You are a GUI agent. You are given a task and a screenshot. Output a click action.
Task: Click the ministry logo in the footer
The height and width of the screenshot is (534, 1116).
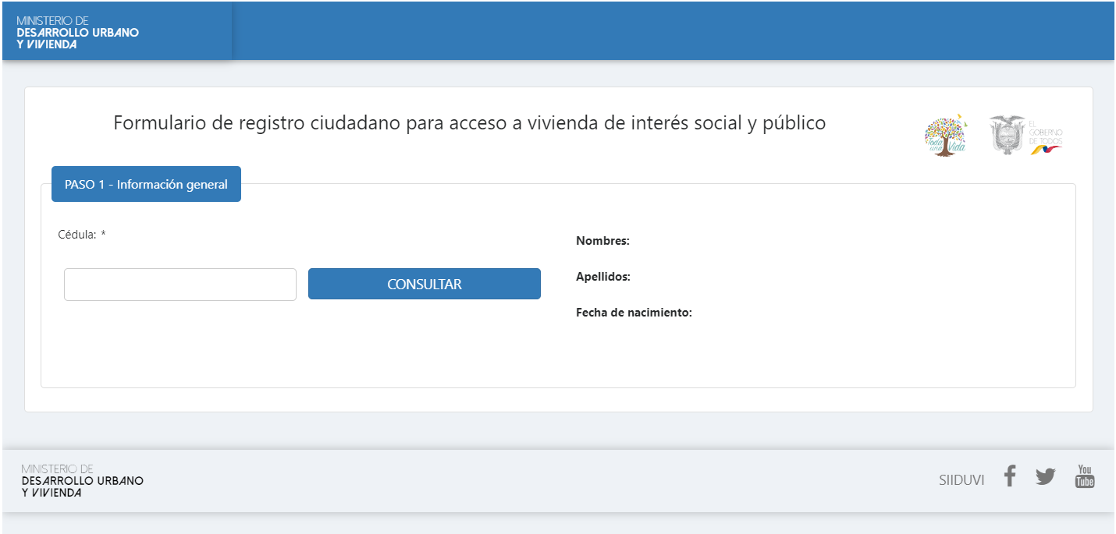80,479
